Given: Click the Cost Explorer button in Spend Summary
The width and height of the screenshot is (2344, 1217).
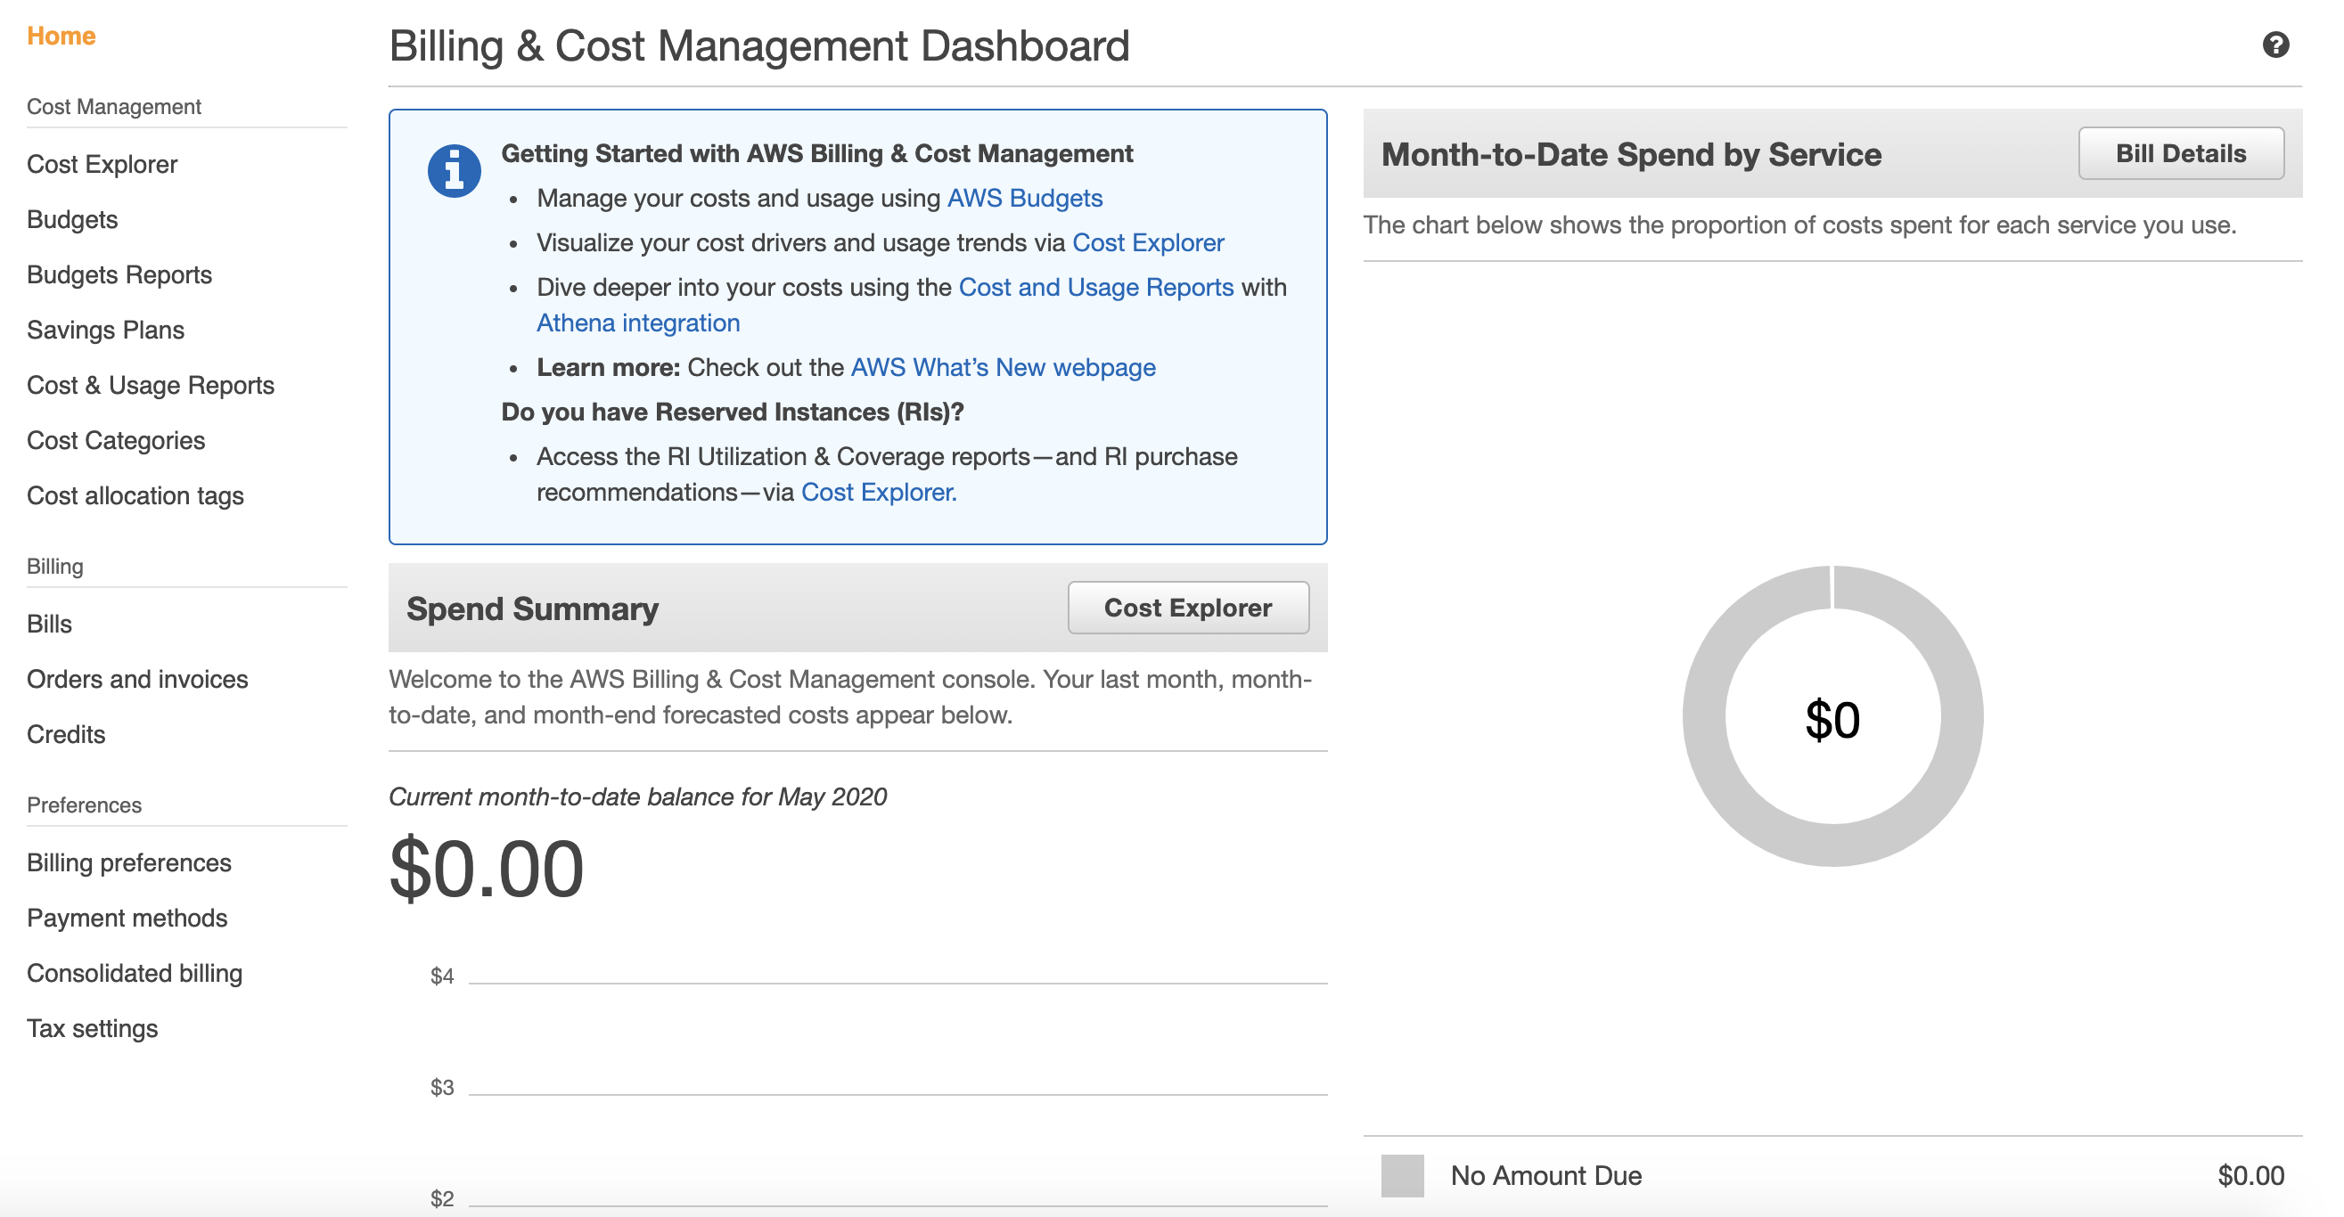Looking at the screenshot, I should click(x=1187, y=608).
